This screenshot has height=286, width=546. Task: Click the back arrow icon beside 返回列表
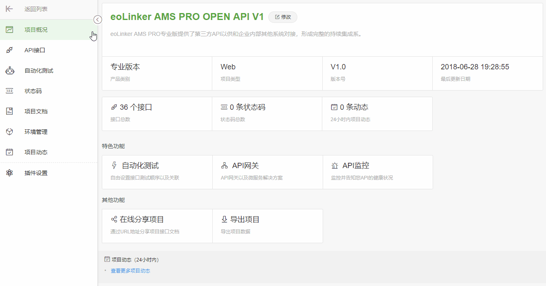point(9,9)
